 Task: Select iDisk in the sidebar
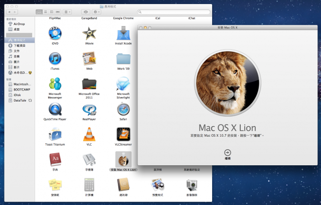coord(20,95)
